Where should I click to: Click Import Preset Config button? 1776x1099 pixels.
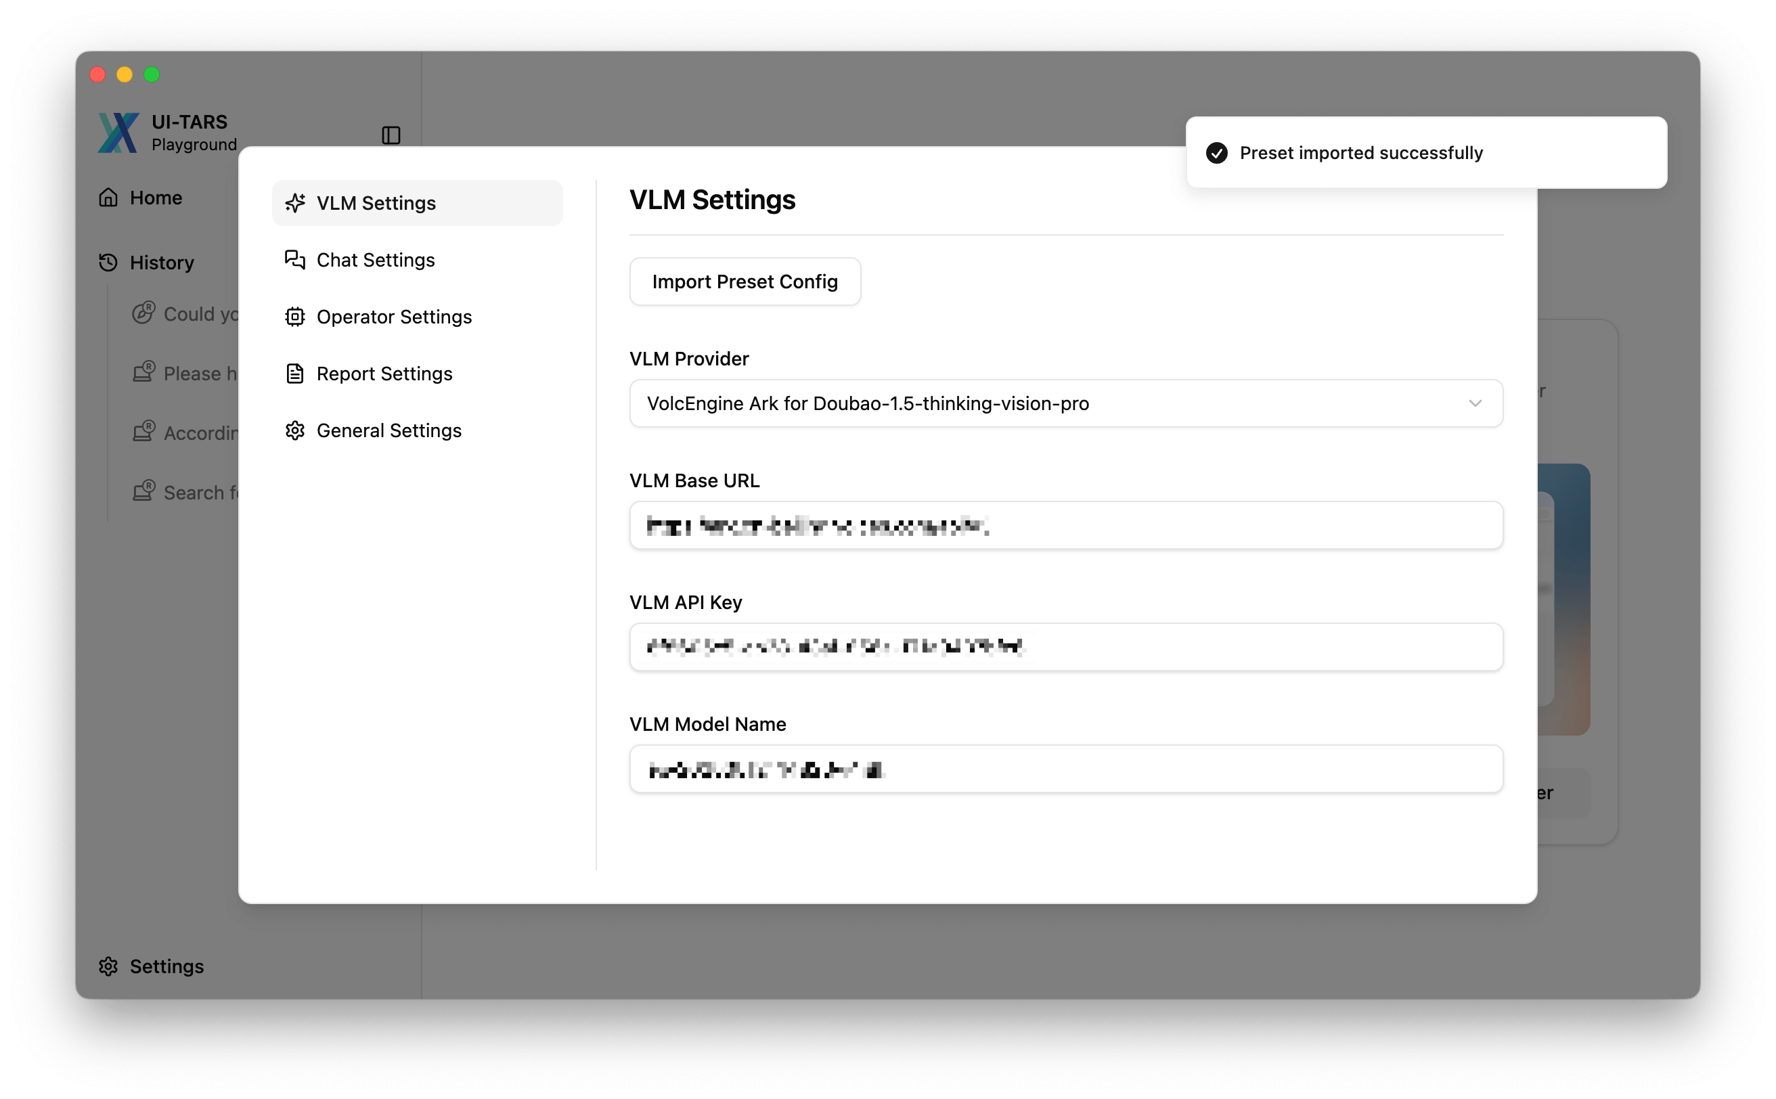(745, 282)
